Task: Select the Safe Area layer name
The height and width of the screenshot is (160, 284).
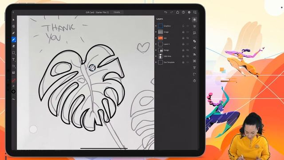Action: pyautogui.click(x=167, y=56)
